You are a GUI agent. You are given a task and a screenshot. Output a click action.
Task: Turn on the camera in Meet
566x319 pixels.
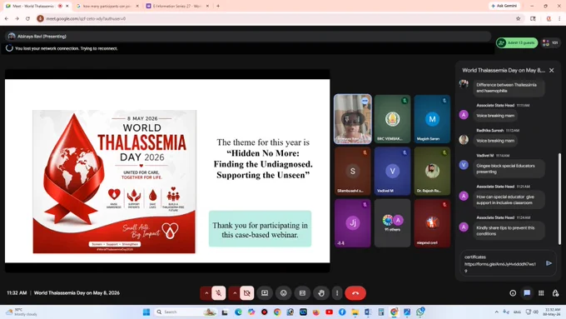pyautogui.click(x=247, y=293)
